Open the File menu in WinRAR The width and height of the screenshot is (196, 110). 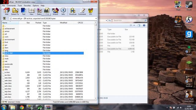pyautogui.click(x=3, y=5)
